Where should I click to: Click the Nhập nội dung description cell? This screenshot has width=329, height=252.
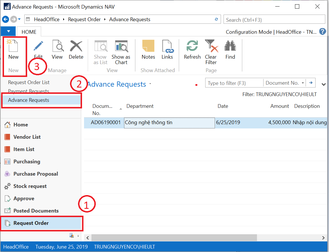click(x=310, y=122)
